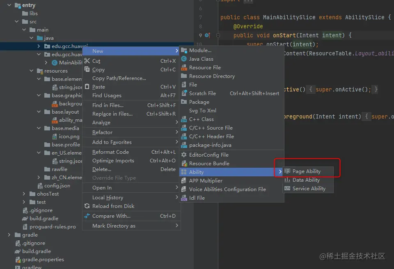Choose Find in Files…
Image resolution: width=394 pixels, height=269 pixels.
coord(131,105)
